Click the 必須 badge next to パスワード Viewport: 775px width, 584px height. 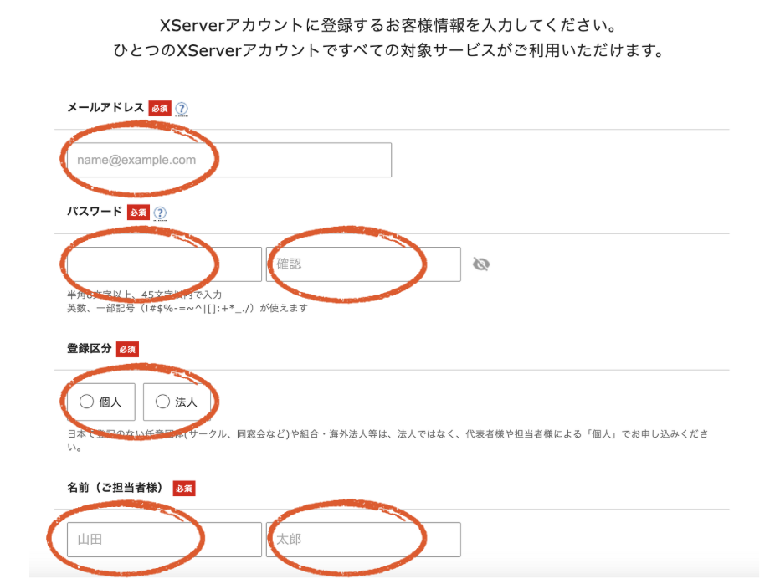[138, 213]
